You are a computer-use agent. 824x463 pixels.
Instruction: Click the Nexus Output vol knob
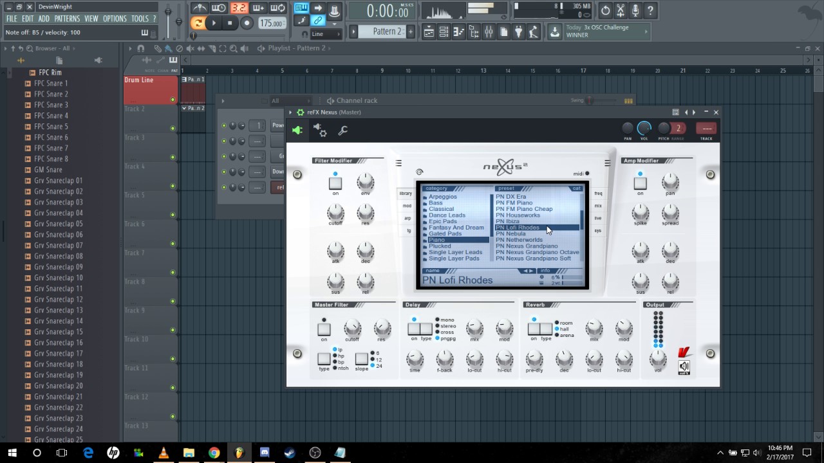coord(658,358)
